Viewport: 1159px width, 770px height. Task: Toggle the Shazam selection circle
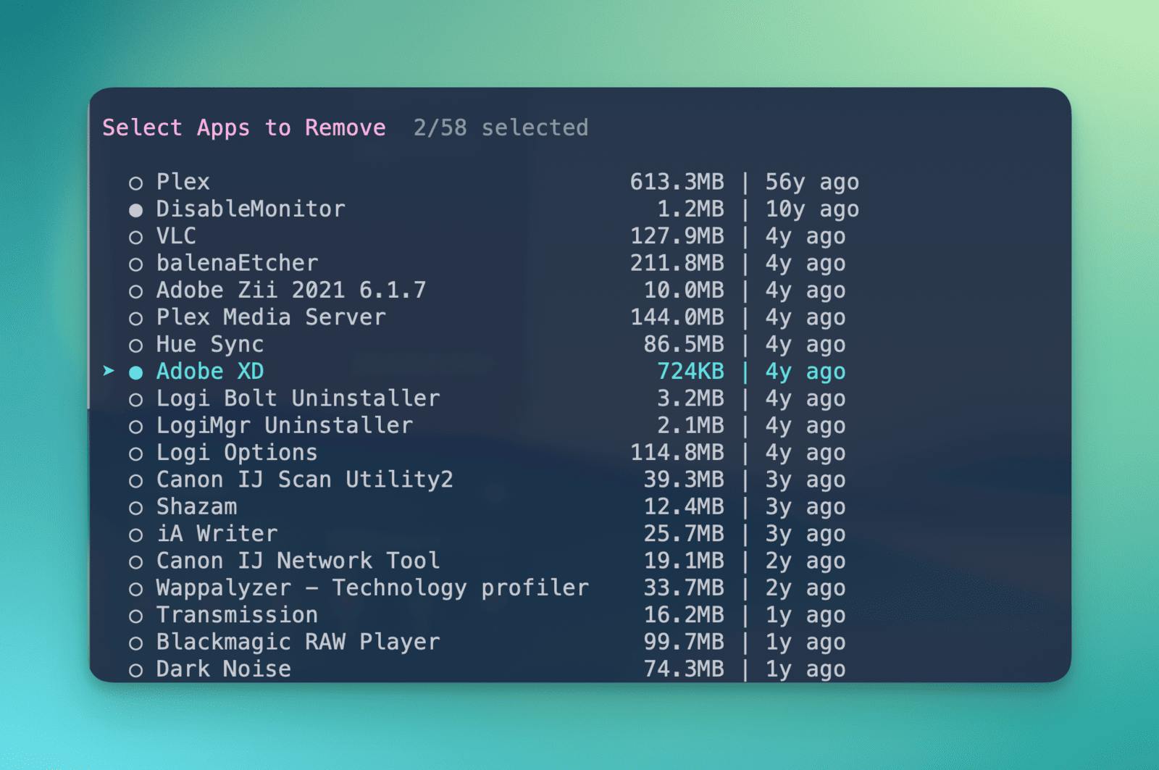pos(135,508)
